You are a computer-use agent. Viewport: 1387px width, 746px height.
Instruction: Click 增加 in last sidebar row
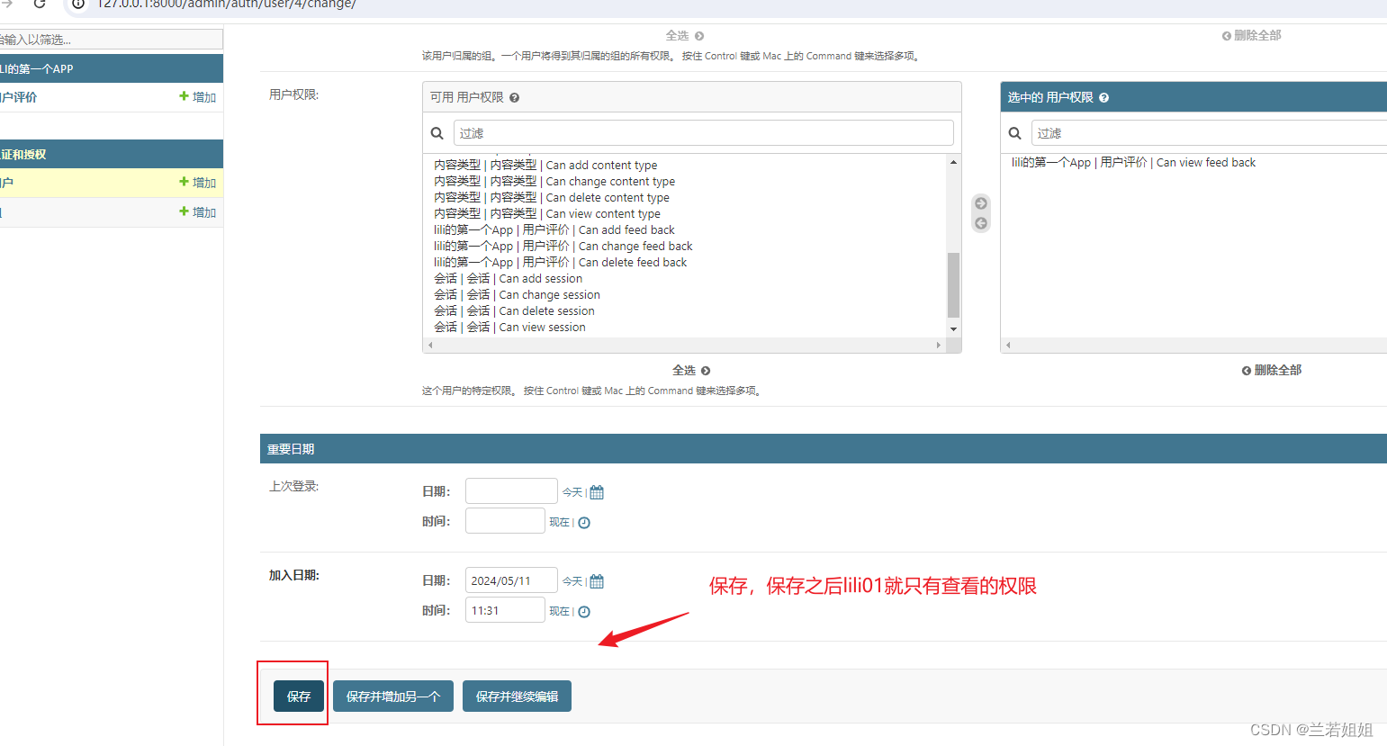pos(197,212)
